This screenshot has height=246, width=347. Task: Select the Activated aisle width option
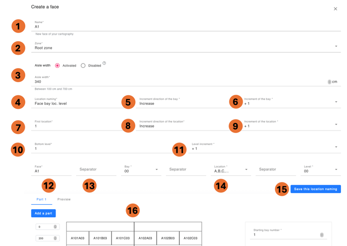coord(57,66)
